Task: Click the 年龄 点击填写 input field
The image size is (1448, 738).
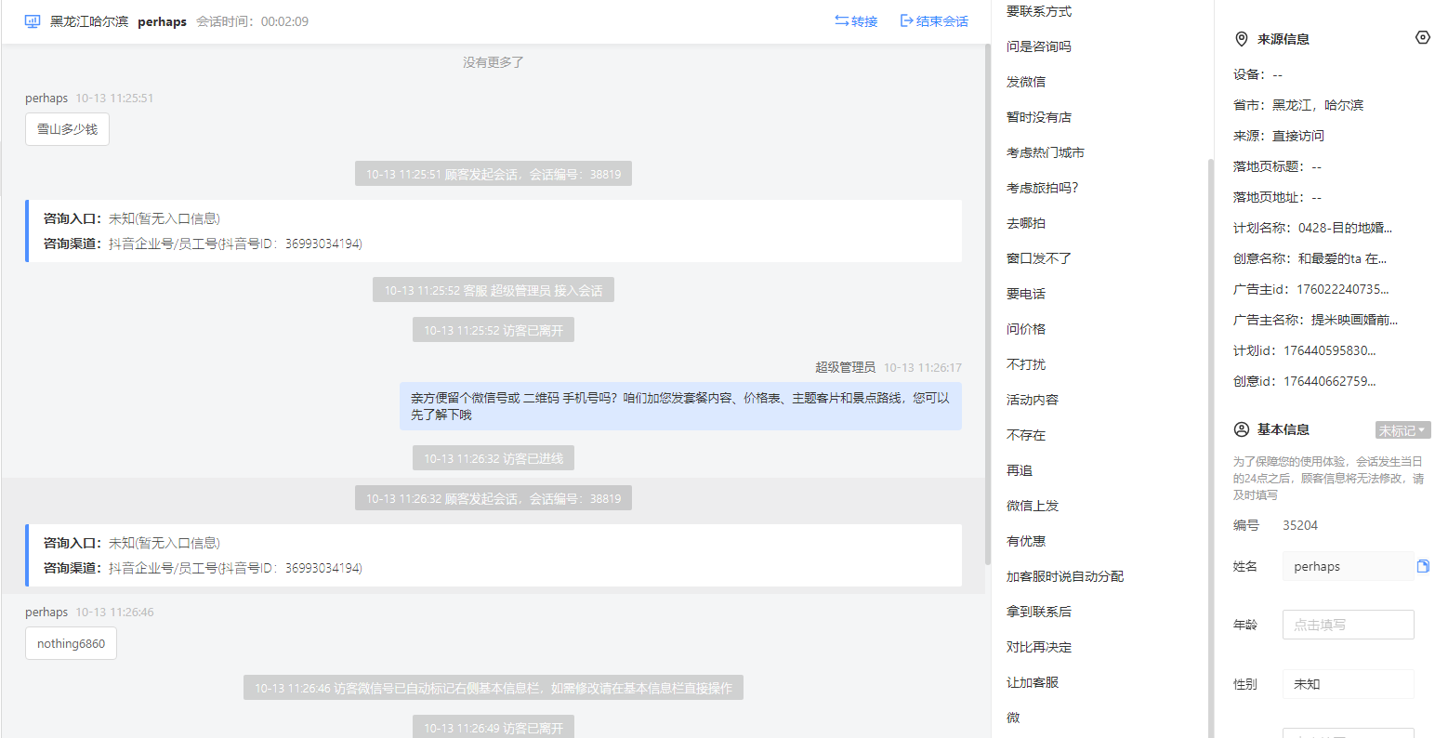Action: coord(1348,625)
